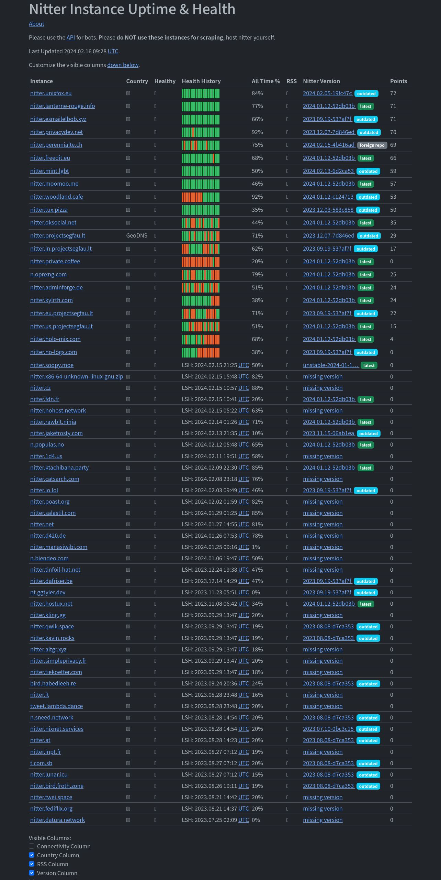Viewport: 441px width, 880px height.
Task: Uncheck the RSS Column checkbox
Action: [x=32, y=864]
